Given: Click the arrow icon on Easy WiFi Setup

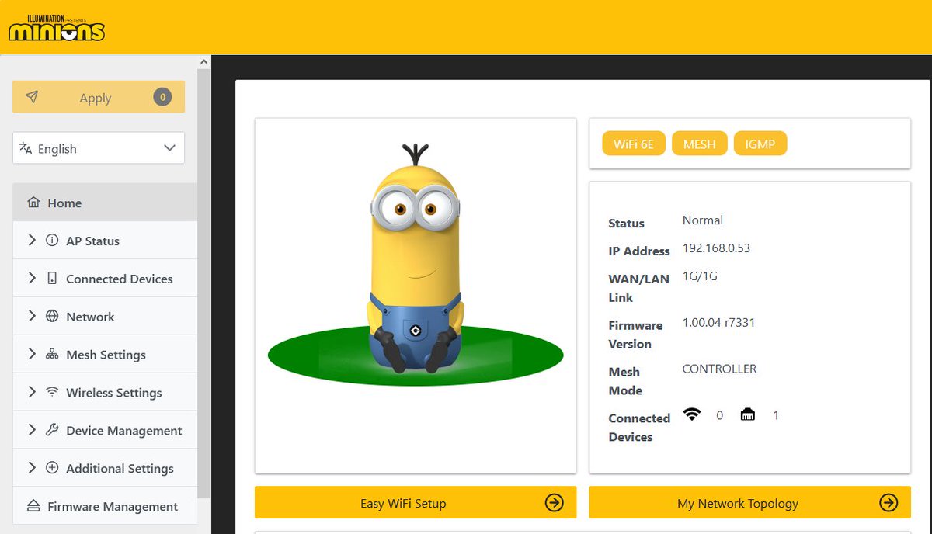Looking at the screenshot, I should [x=555, y=503].
